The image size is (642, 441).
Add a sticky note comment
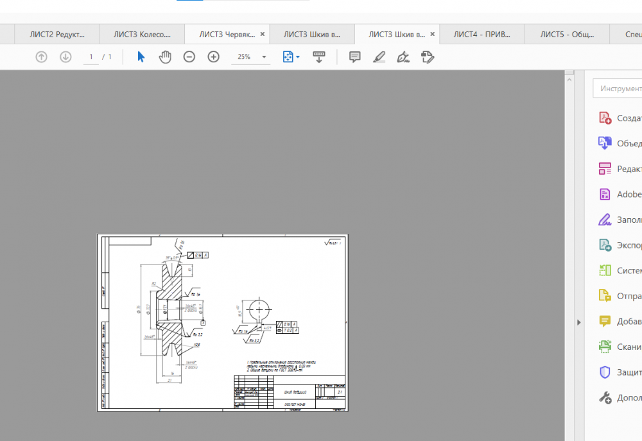coord(354,57)
